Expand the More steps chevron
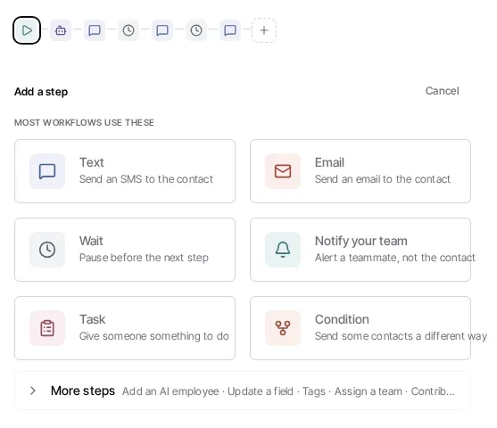 coord(33,391)
